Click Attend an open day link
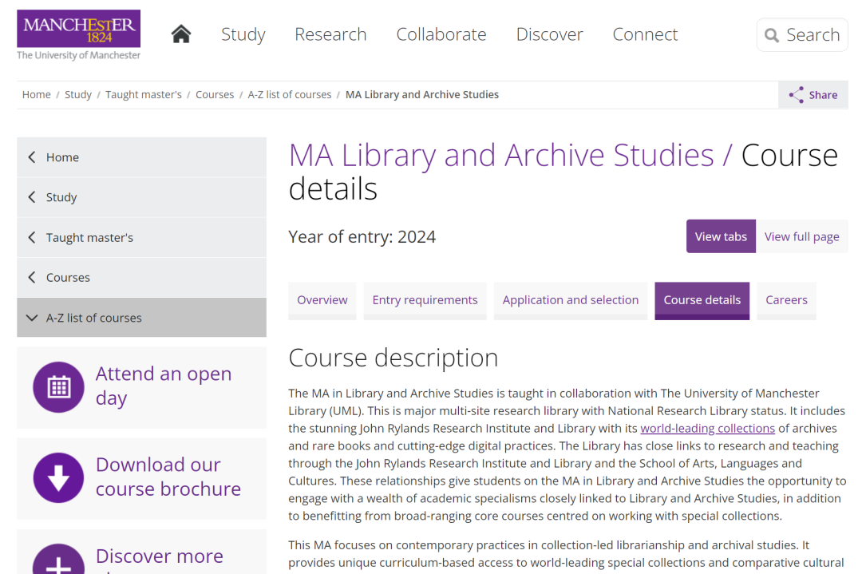 point(164,386)
